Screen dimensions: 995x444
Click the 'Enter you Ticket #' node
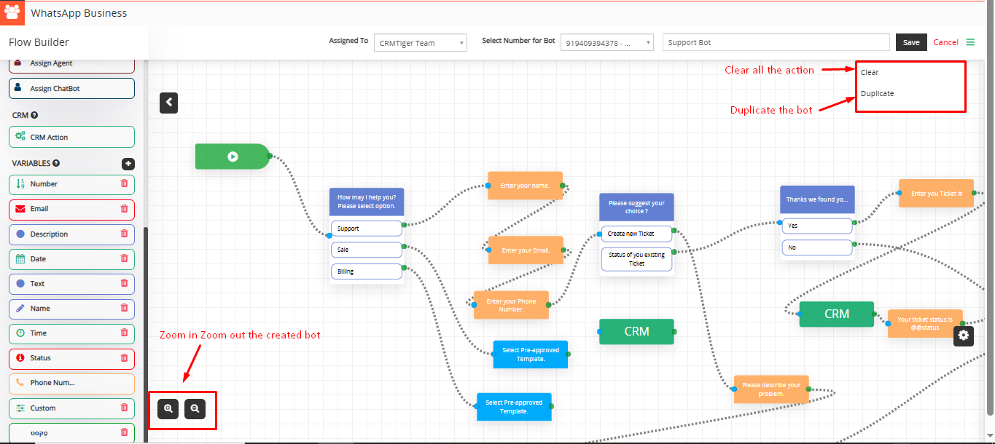tap(936, 194)
